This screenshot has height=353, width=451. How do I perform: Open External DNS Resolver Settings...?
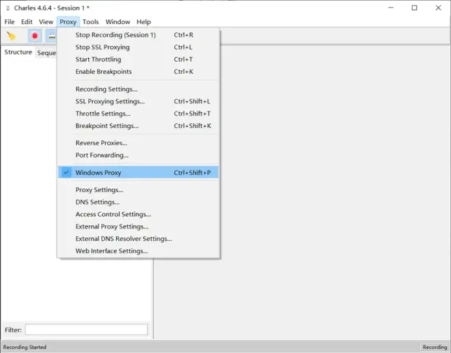[138, 239]
